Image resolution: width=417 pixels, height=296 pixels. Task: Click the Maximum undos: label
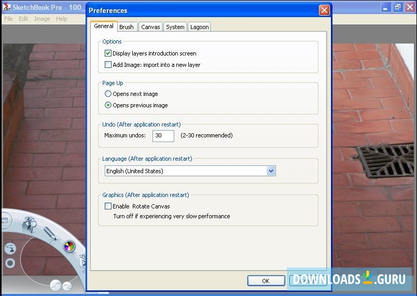[125, 135]
